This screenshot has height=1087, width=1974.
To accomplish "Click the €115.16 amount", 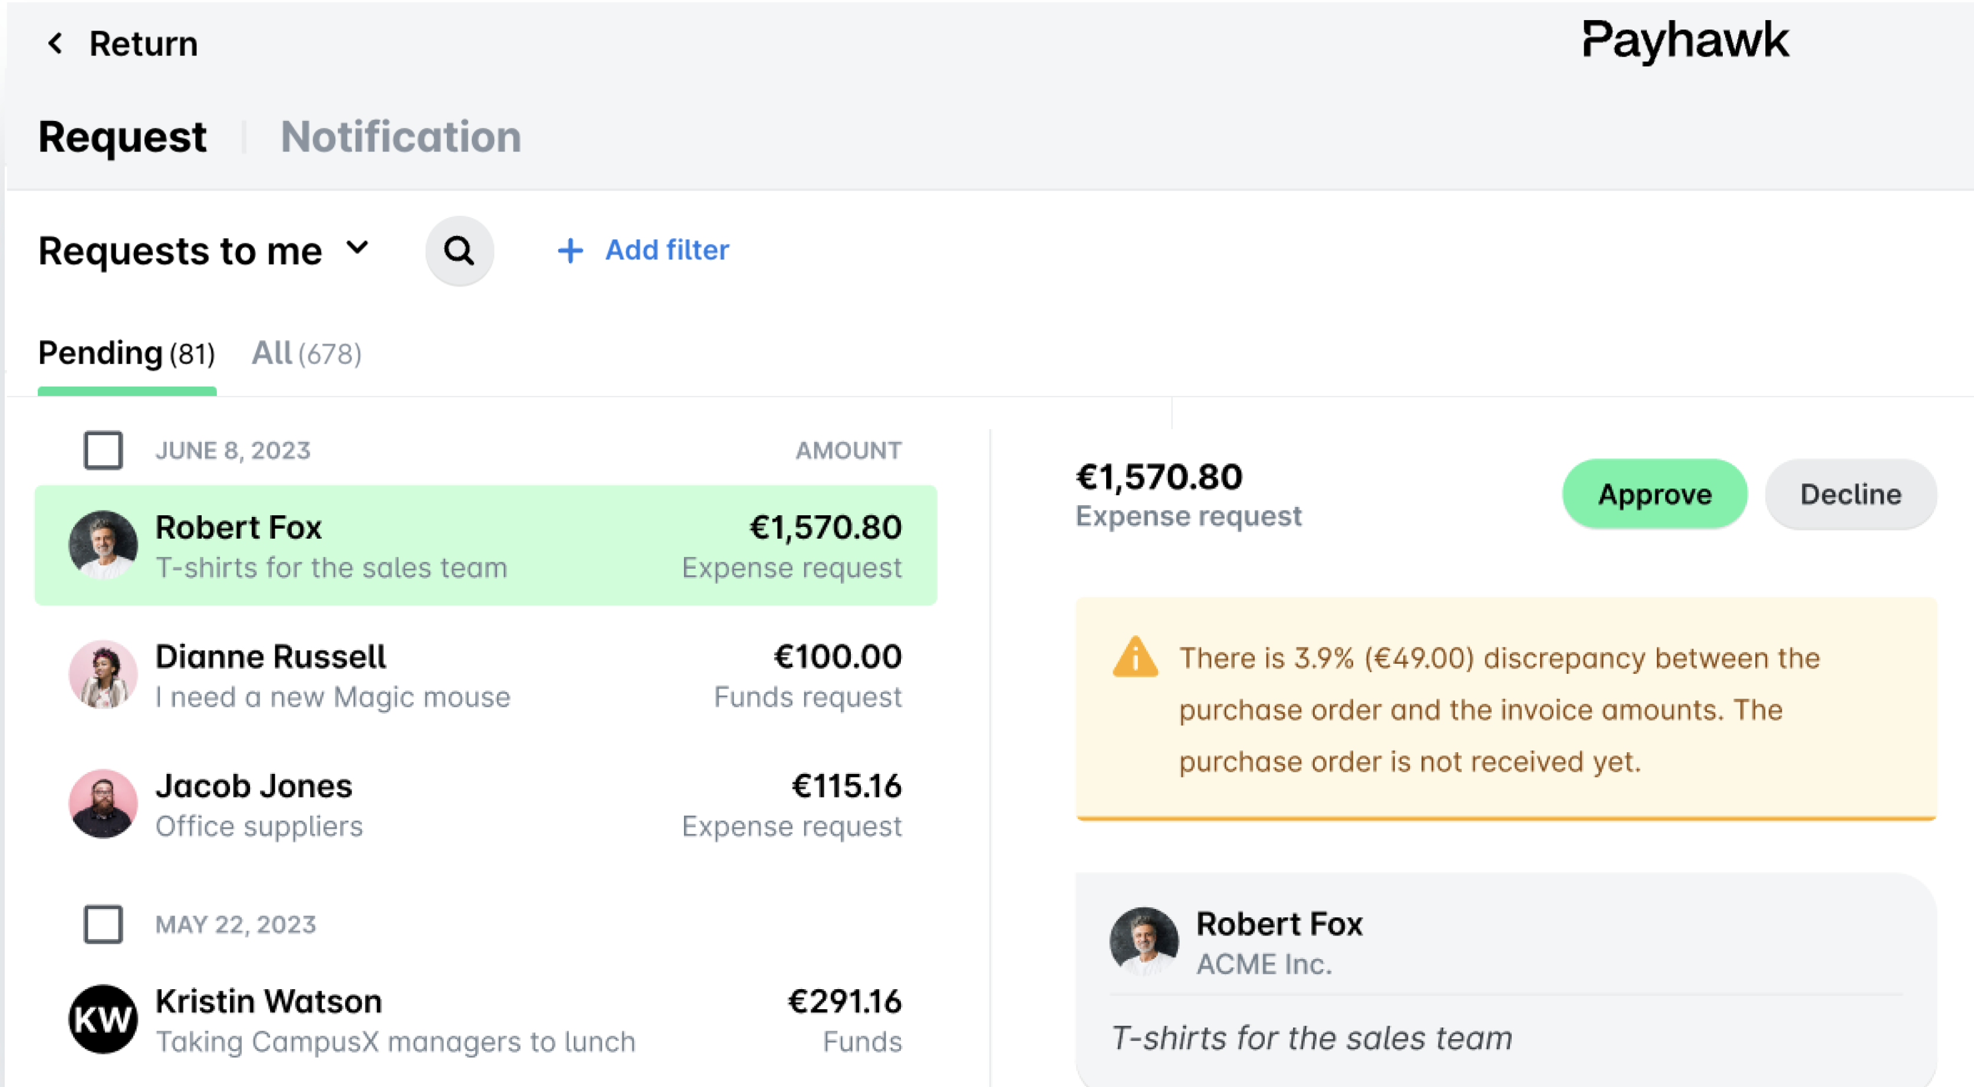I will point(847,786).
